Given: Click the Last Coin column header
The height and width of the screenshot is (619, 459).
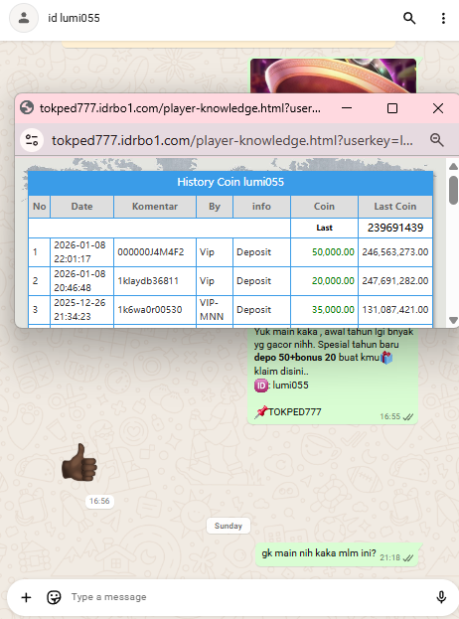Looking at the screenshot, I should coord(395,207).
